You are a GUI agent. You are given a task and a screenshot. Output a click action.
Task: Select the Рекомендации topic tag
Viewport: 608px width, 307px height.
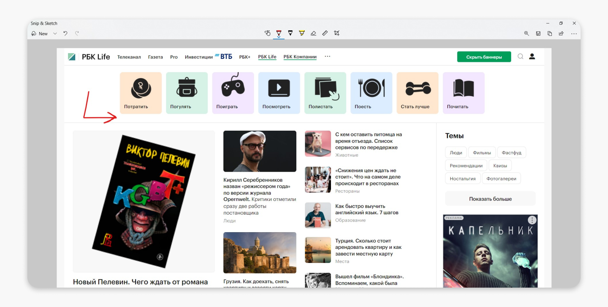point(466,166)
